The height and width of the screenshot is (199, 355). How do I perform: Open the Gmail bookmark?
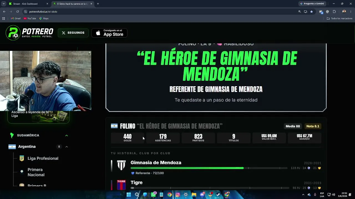point(16,19)
